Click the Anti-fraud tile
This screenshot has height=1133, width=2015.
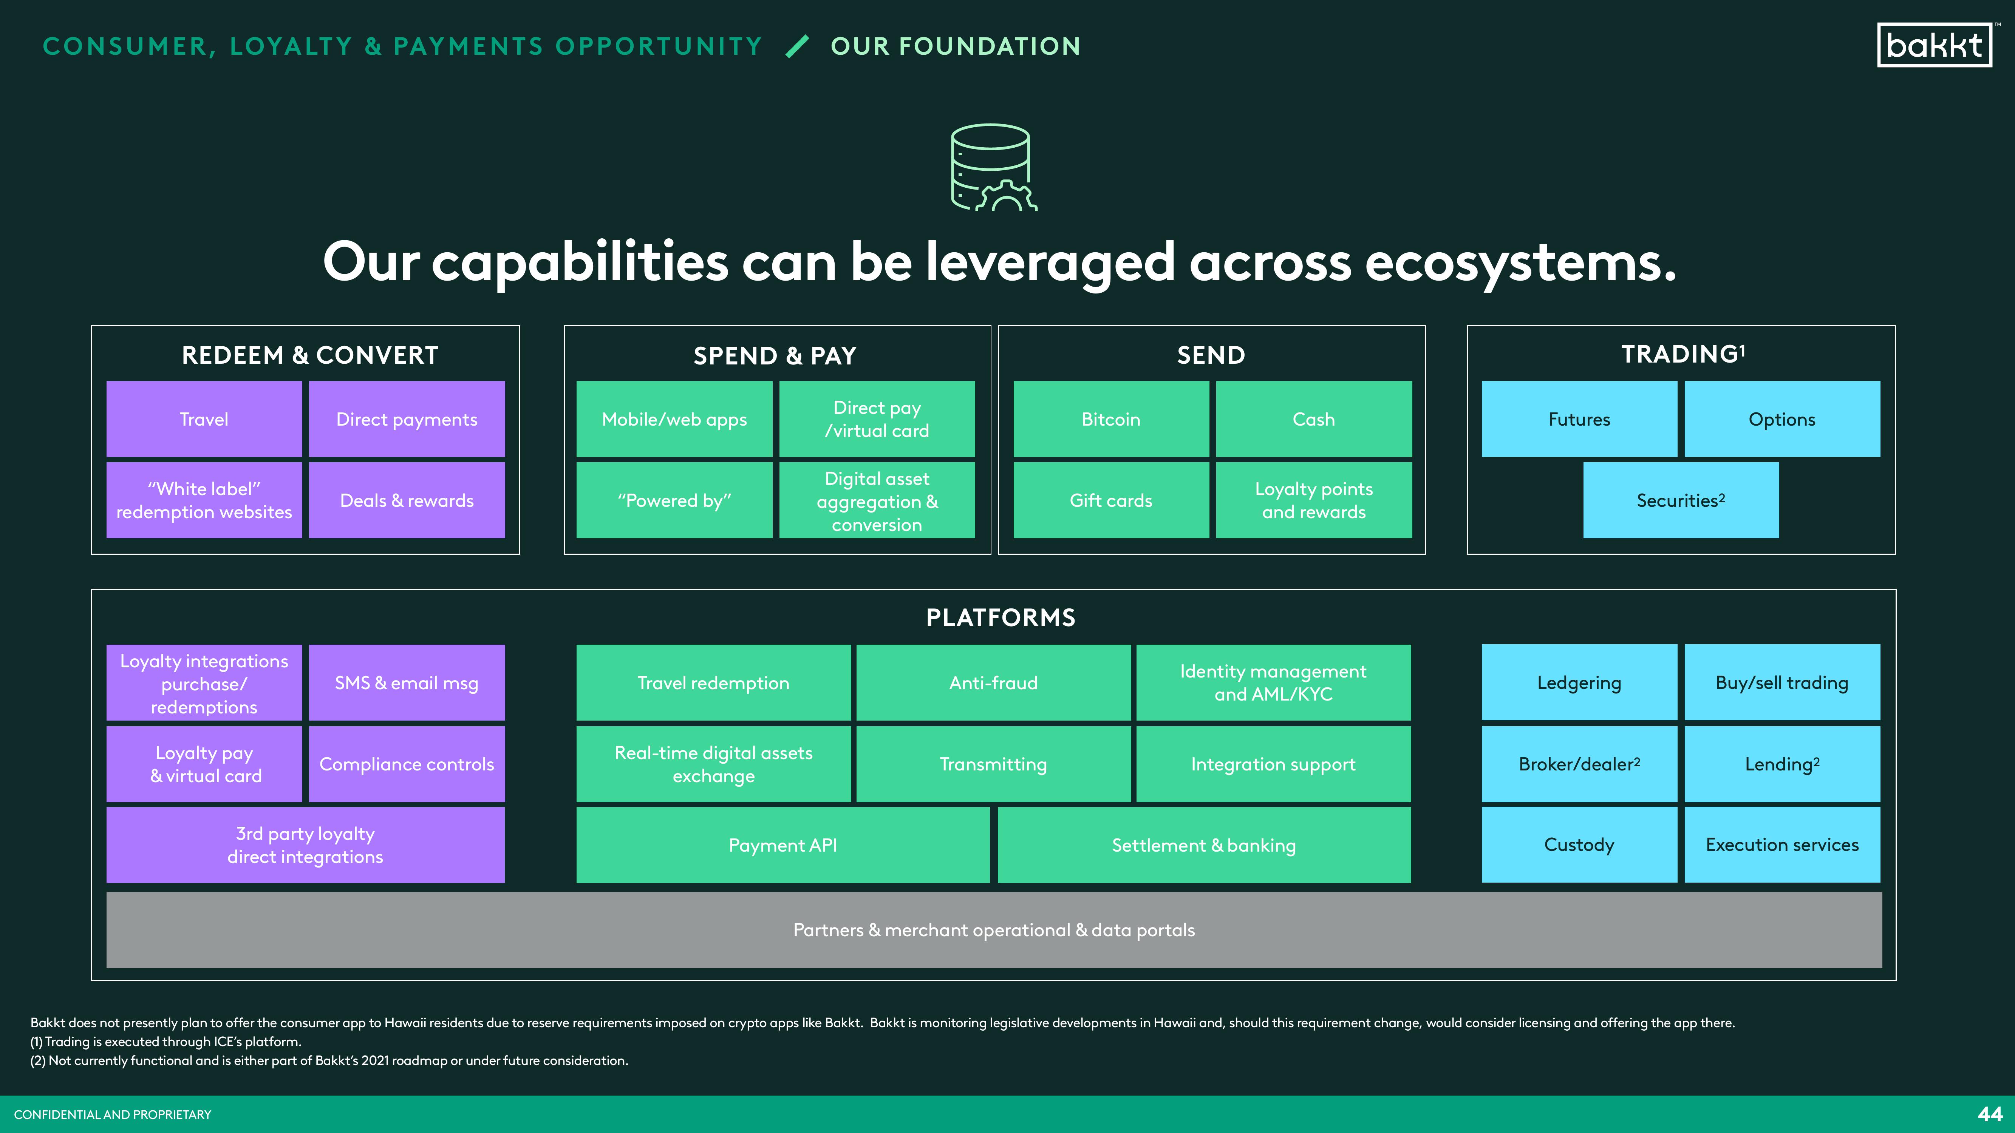(993, 682)
